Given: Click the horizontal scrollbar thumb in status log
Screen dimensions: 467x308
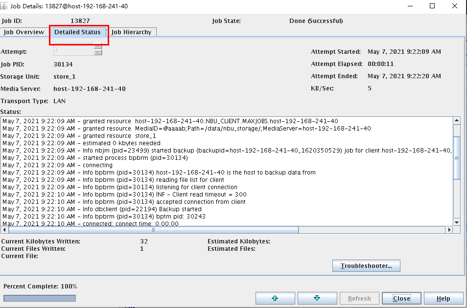Looking at the screenshot, I should 153,230.
